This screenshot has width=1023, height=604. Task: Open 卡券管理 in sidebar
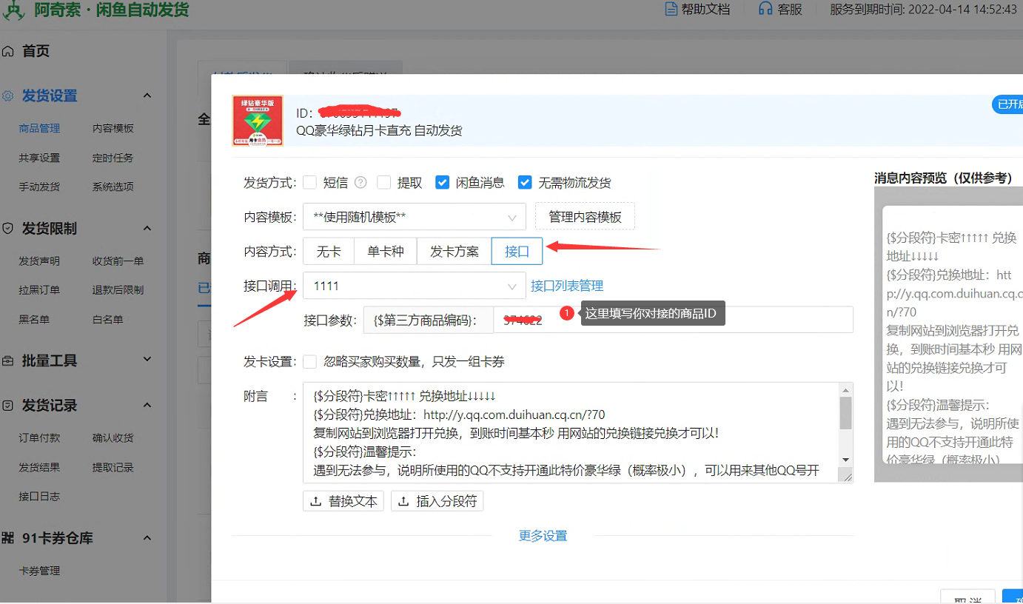(x=39, y=571)
